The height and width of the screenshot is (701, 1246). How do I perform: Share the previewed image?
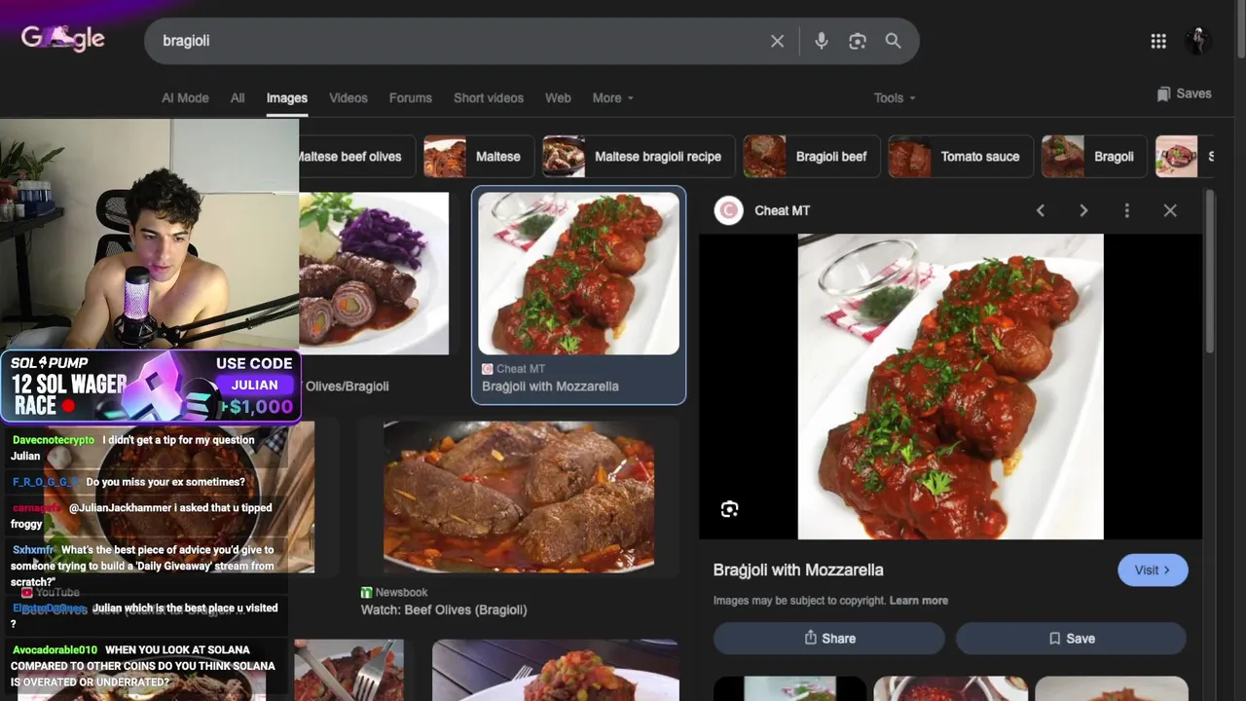[x=829, y=639]
